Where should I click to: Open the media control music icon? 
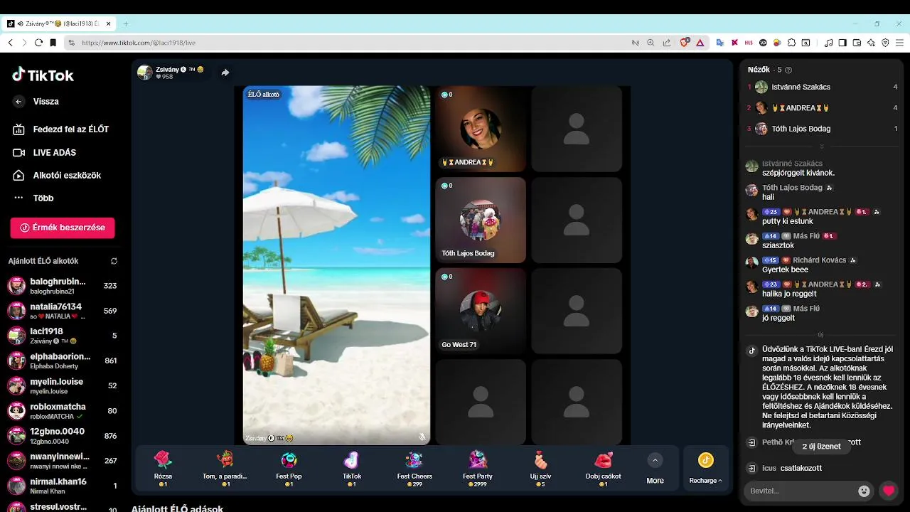tap(828, 43)
